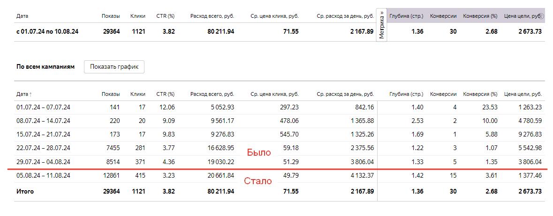Select row 01.07.24 – 07.07.24
This screenshot has height=216, width=553.
coord(280,107)
